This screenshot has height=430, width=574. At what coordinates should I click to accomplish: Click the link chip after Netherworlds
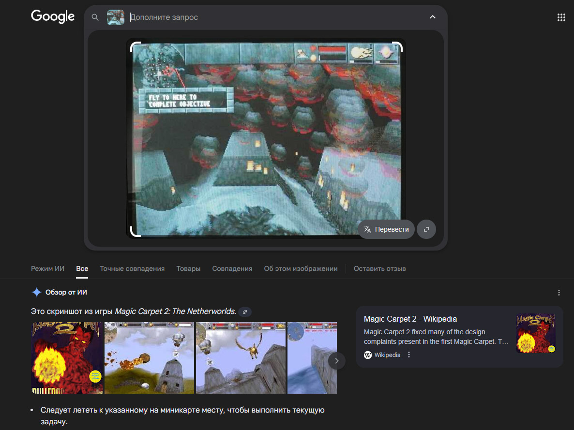click(x=245, y=312)
